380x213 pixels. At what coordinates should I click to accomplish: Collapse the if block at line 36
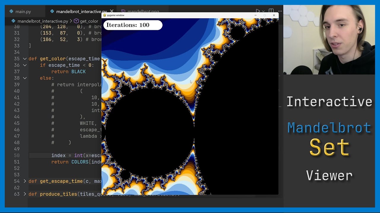25,65
